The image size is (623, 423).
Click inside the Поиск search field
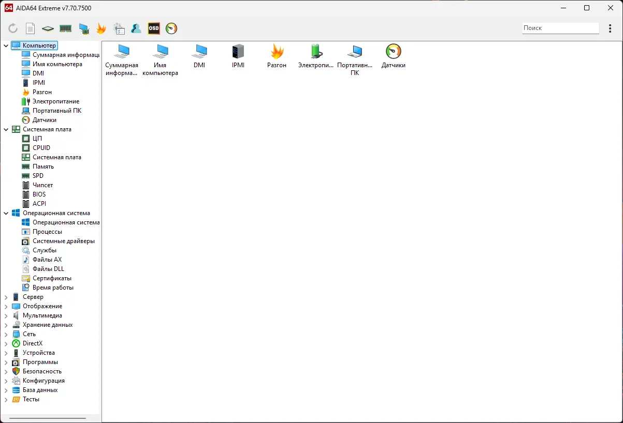560,28
